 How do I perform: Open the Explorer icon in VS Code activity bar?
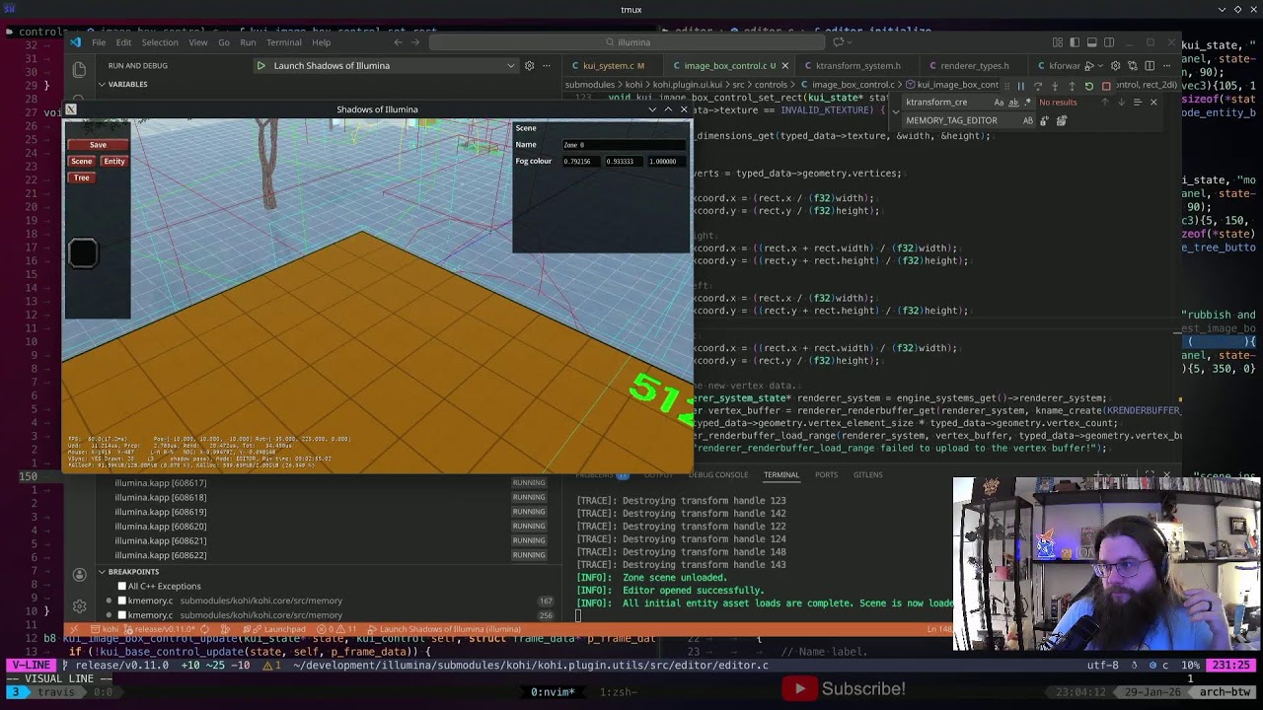pyautogui.click(x=79, y=69)
